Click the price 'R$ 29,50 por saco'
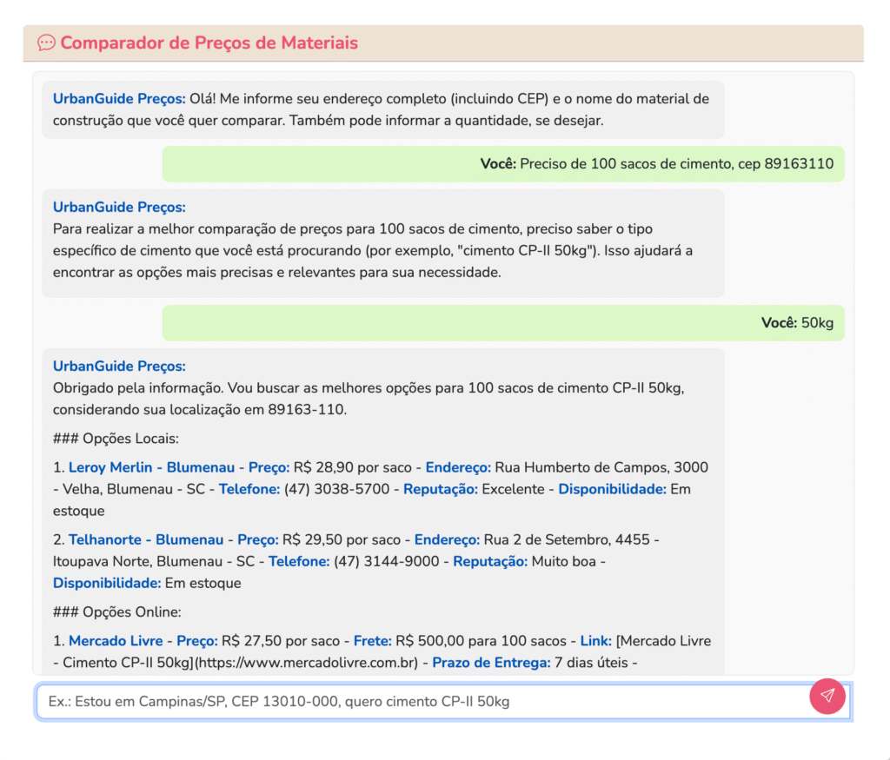The image size is (890, 760). click(341, 539)
